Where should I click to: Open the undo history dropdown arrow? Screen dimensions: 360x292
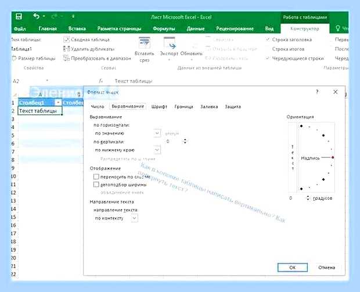point(44,16)
